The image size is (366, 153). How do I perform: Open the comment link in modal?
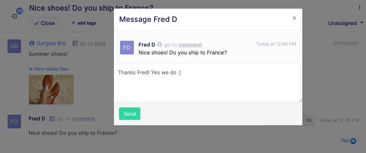(190, 44)
